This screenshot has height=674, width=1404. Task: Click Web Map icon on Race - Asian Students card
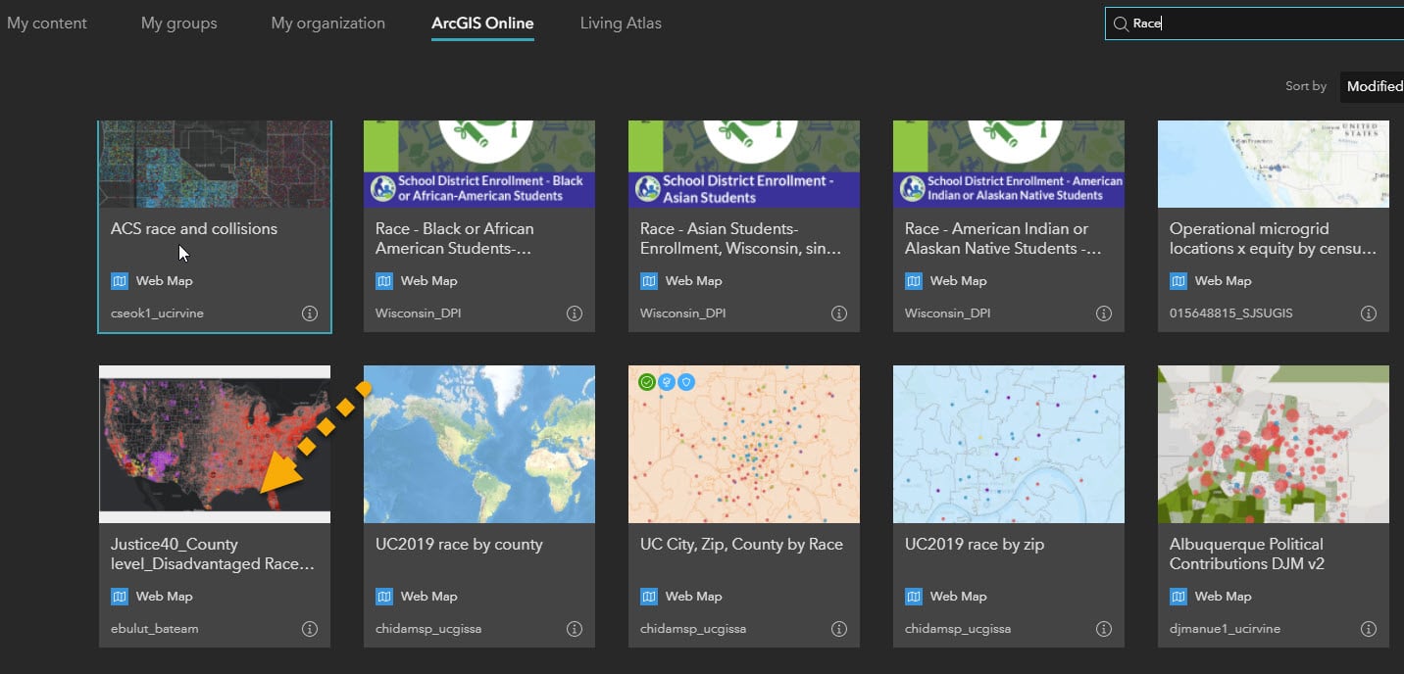click(x=647, y=280)
